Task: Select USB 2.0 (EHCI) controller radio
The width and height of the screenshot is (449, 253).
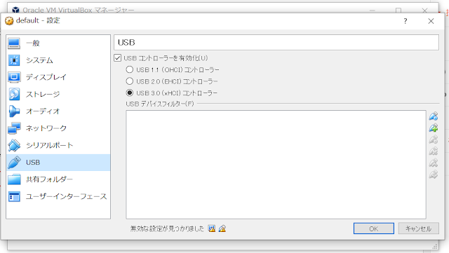Action: (x=129, y=81)
